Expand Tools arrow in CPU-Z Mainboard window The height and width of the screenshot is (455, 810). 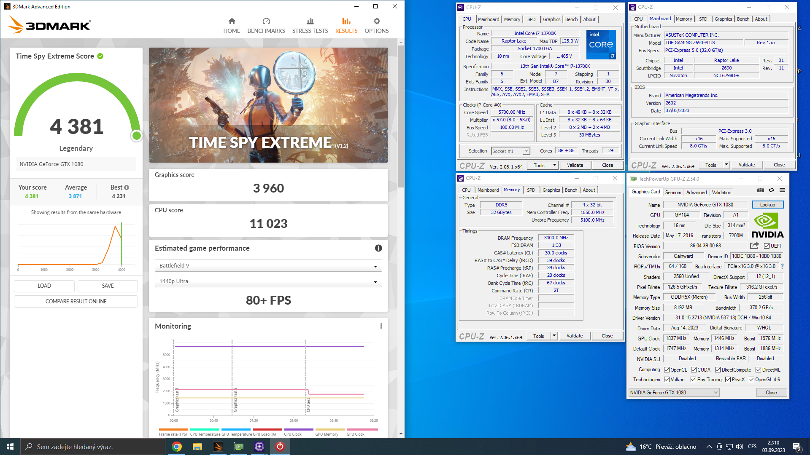click(x=726, y=165)
